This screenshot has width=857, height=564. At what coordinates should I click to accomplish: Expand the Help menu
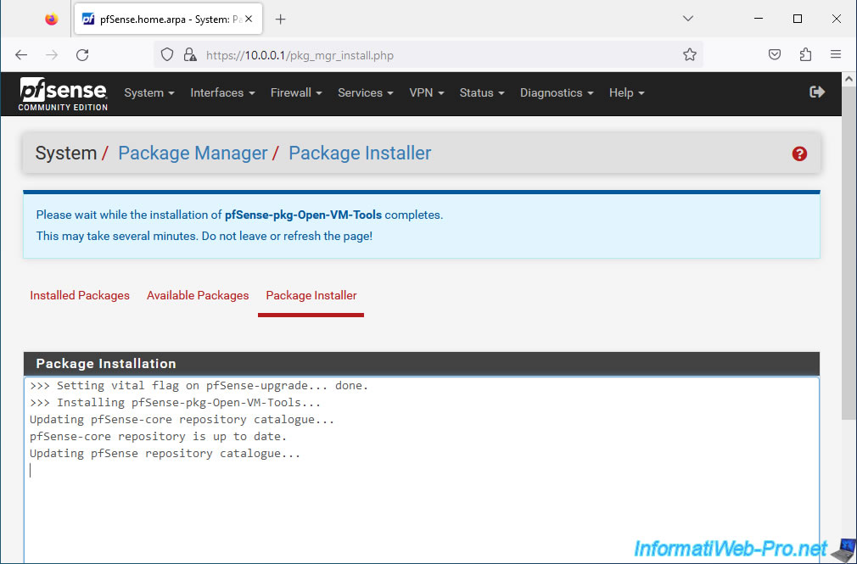click(627, 93)
